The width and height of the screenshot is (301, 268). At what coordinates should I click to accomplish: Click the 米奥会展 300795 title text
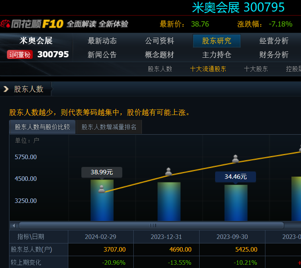(238, 8)
